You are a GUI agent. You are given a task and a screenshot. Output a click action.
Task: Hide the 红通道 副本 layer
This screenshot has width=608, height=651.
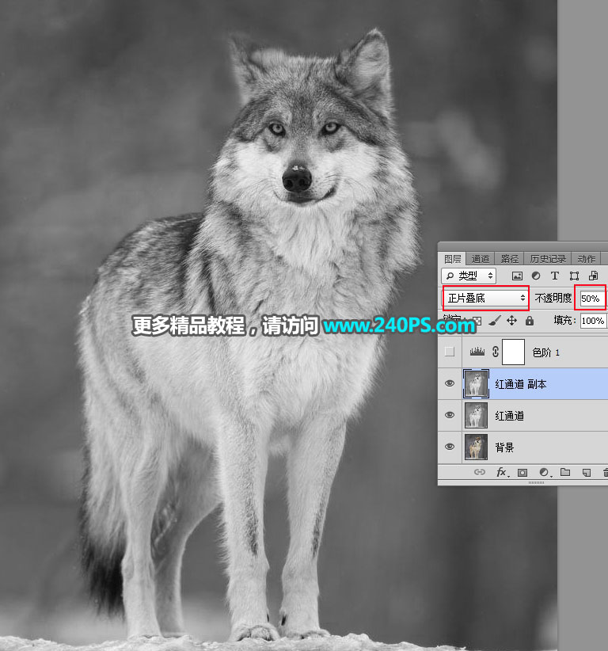(x=450, y=384)
